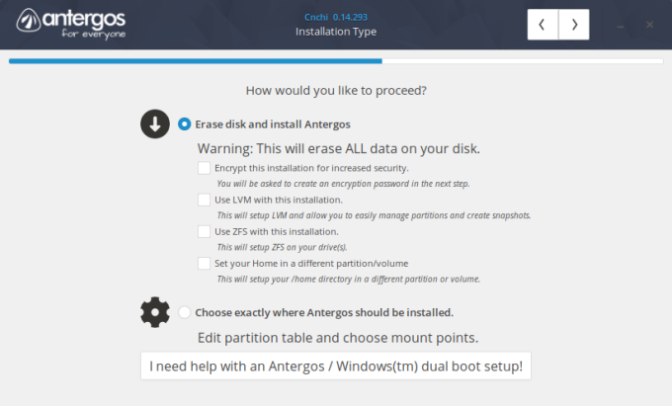Select Choose exactly where Antergos should be installed

tap(185, 312)
